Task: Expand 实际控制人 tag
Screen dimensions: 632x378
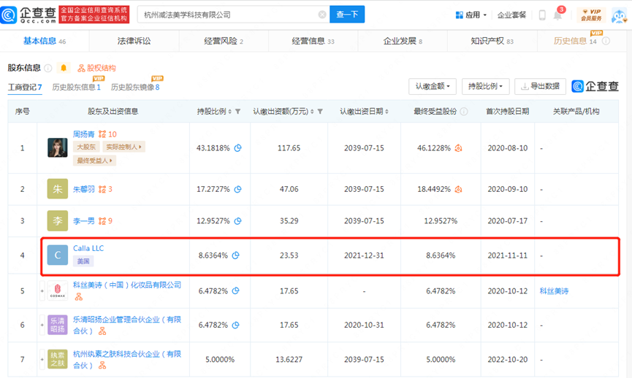Action: point(123,147)
